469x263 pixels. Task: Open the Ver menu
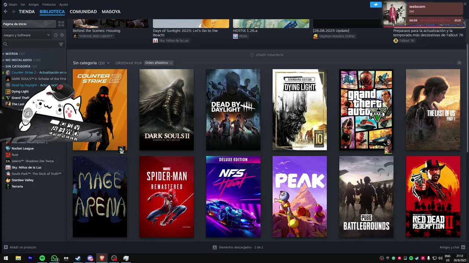pyautogui.click(x=23, y=4)
